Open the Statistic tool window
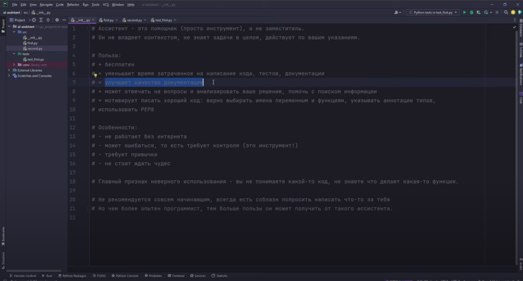523x281 pixels. pos(219,276)
